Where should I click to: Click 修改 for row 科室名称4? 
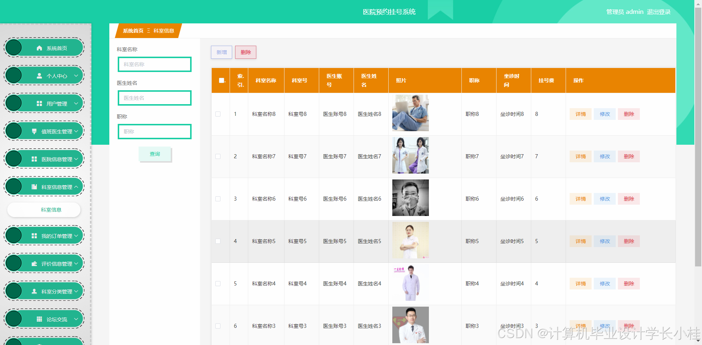(605, 284)
